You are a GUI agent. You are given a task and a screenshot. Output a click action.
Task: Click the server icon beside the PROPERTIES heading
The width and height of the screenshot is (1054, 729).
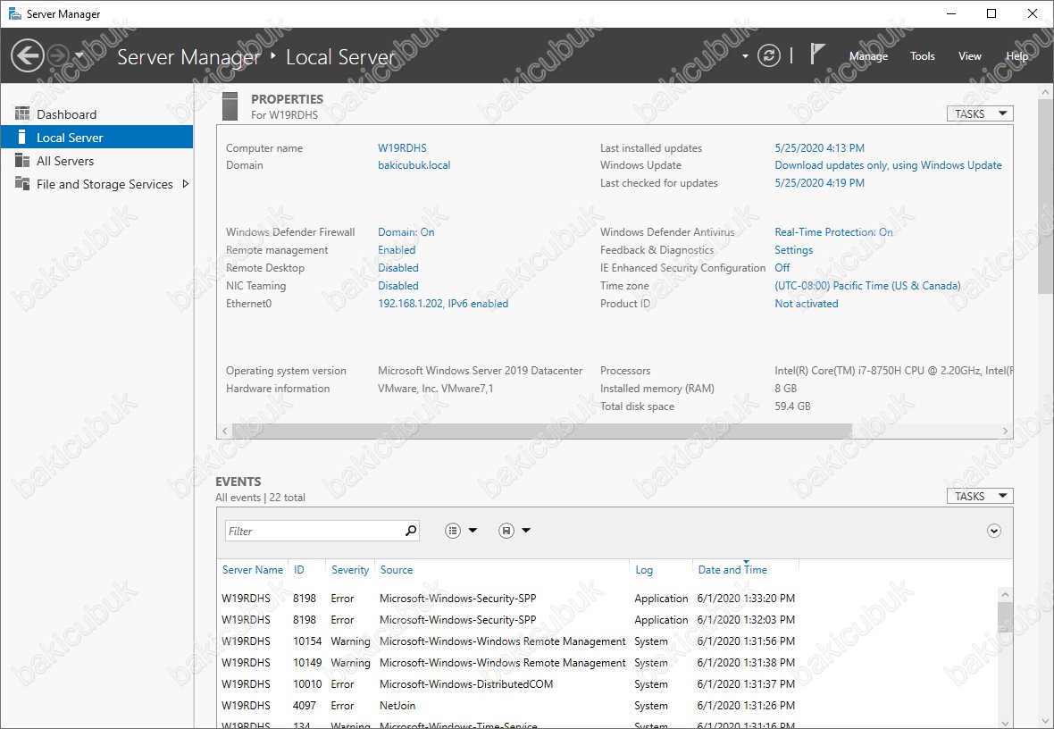click(230, 106)
